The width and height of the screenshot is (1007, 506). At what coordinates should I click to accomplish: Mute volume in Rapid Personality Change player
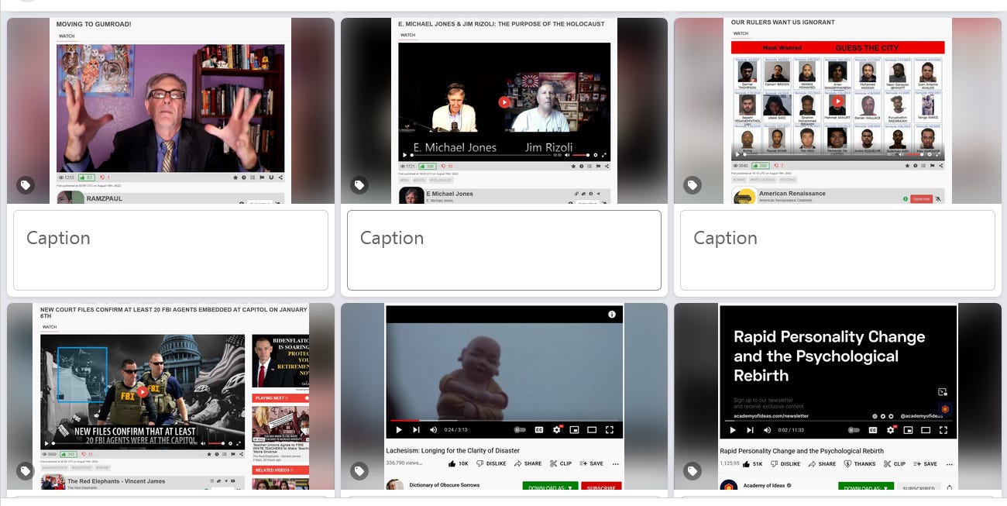click(767, 430)
